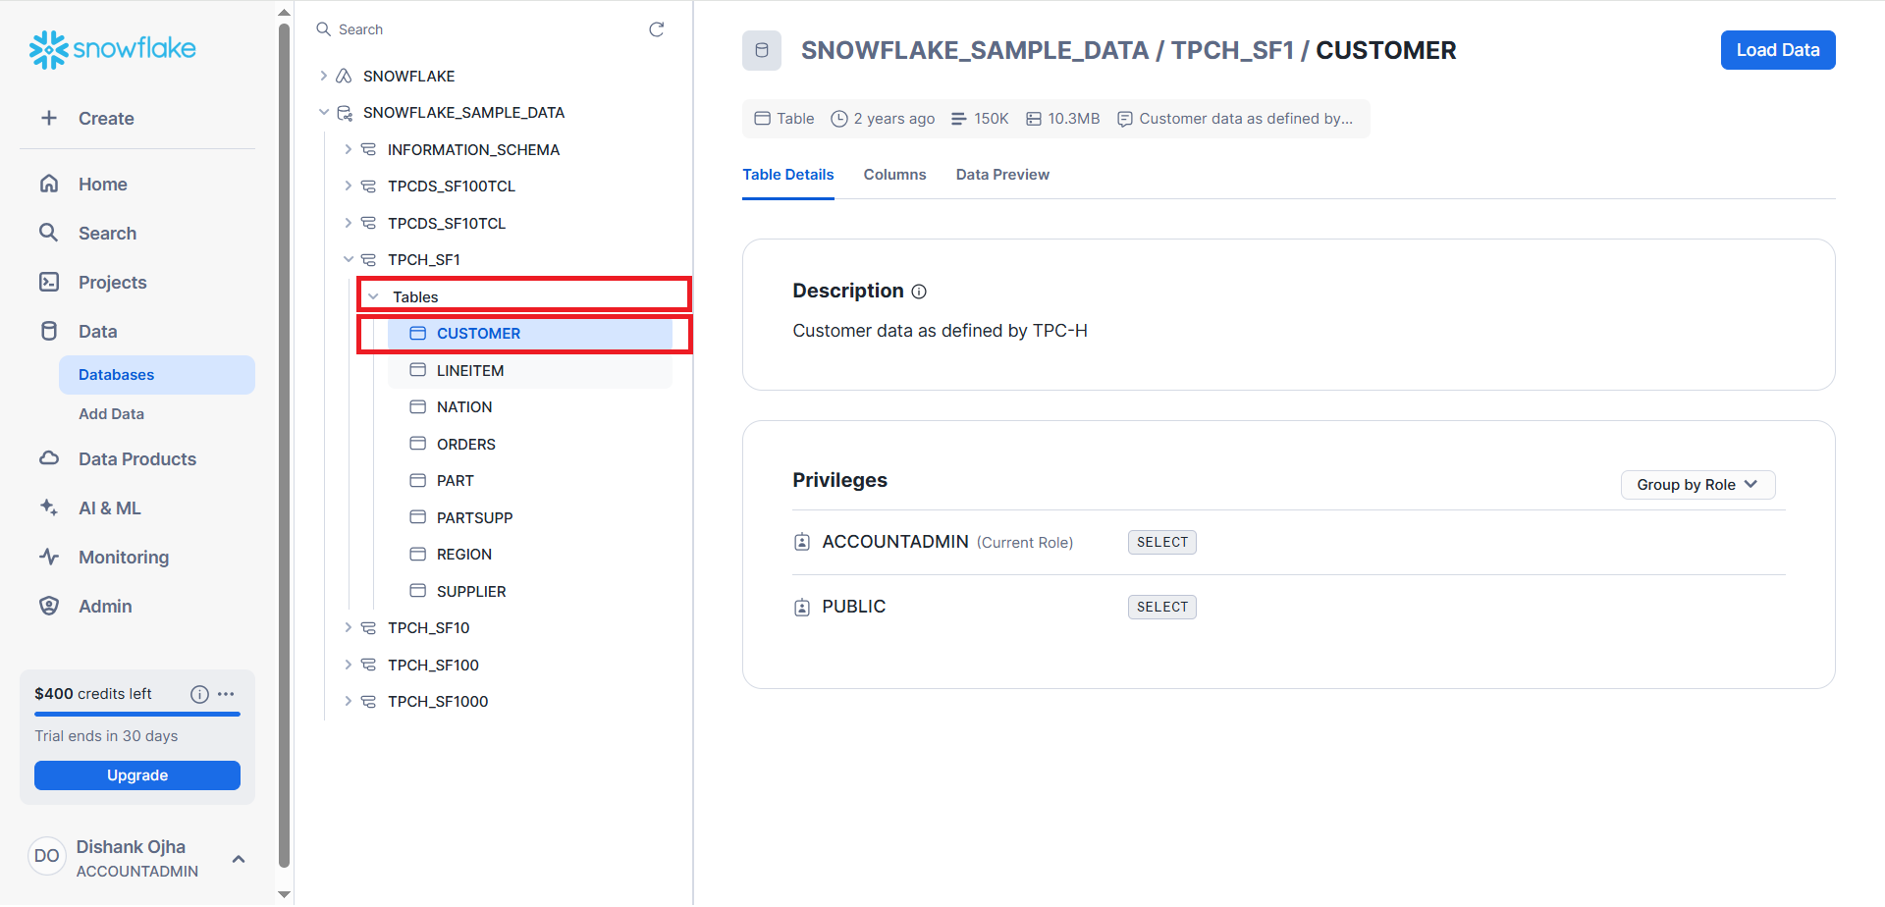Expand the TPCDS_SF10TCL schema
The height and width of the screenshot is (907, 1885).
pos(348,223)
